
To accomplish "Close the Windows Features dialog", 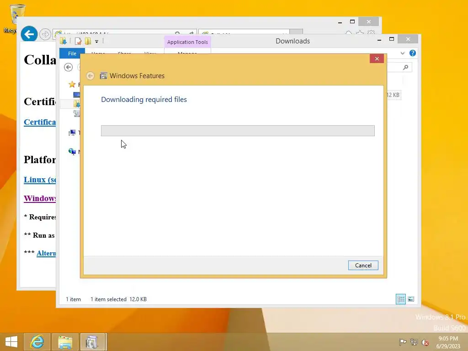I will coord(377,58).
